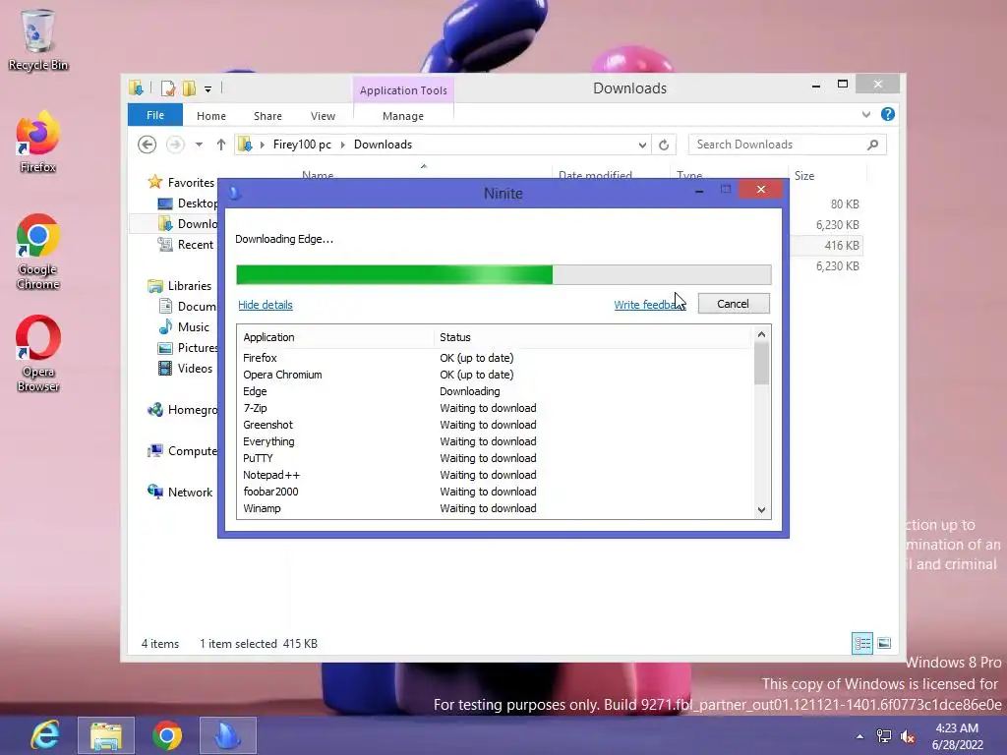Open Internet Explorer from the taskbar
1007x755 pixels.
click(45, 735)
